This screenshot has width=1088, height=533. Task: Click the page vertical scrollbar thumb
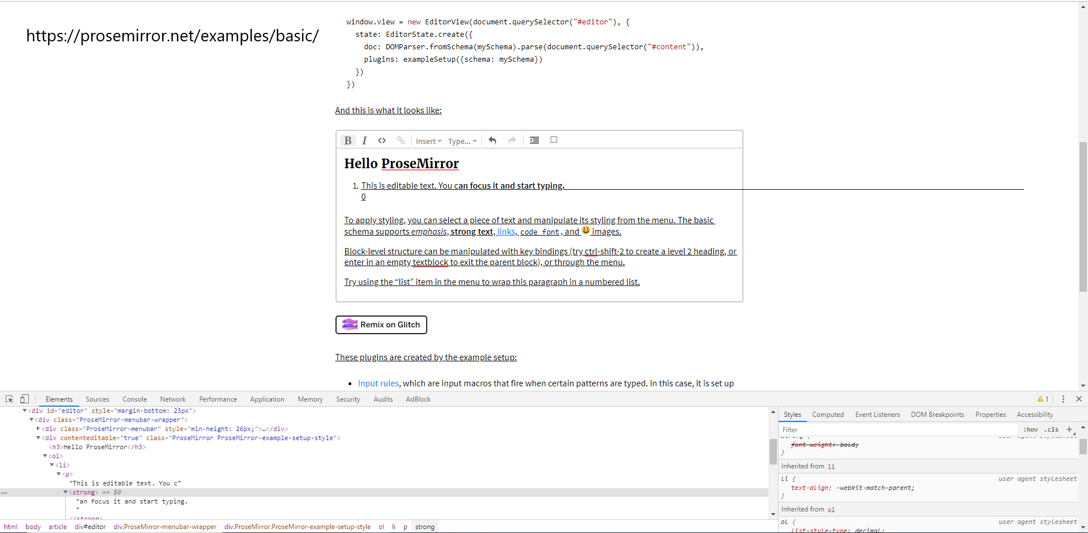click(1083, 216)
